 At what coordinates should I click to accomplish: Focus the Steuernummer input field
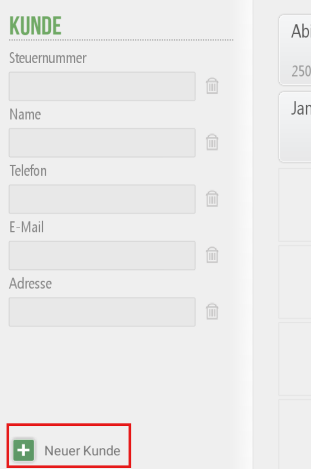[x=102, y=86]
